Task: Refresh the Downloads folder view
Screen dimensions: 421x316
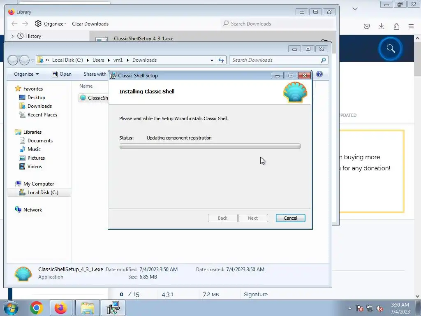Action: click(x=221, y=60)
